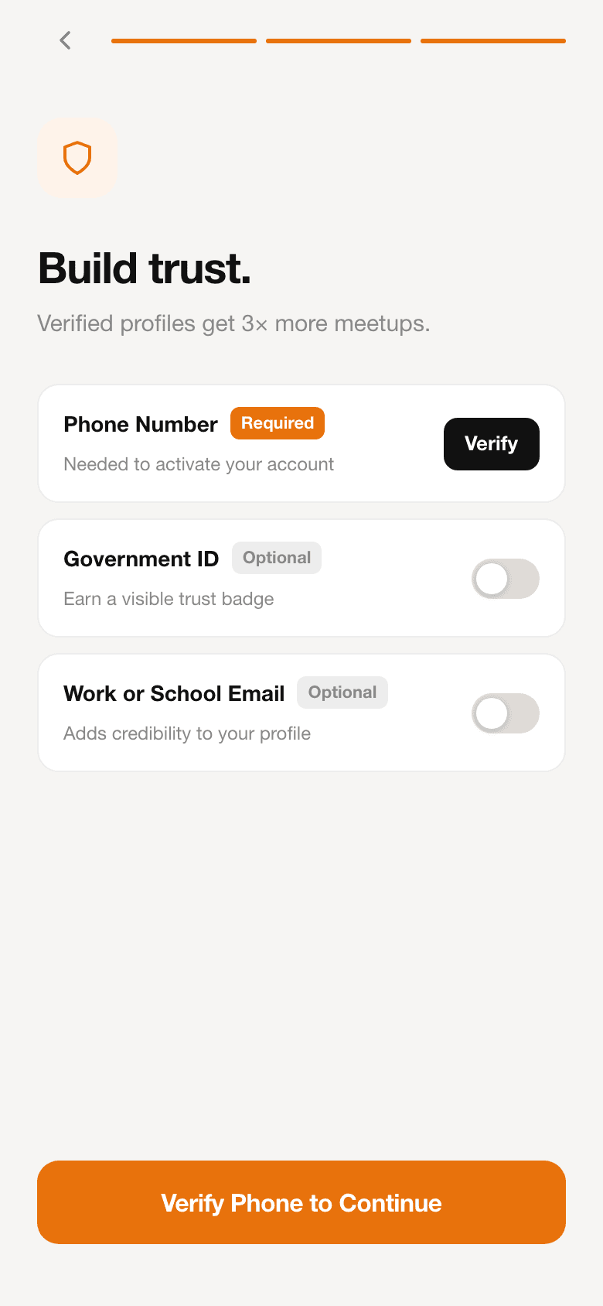Select the Phone Number label
The height and width of the screenshot is (1306, 603).
pos(141,424)
